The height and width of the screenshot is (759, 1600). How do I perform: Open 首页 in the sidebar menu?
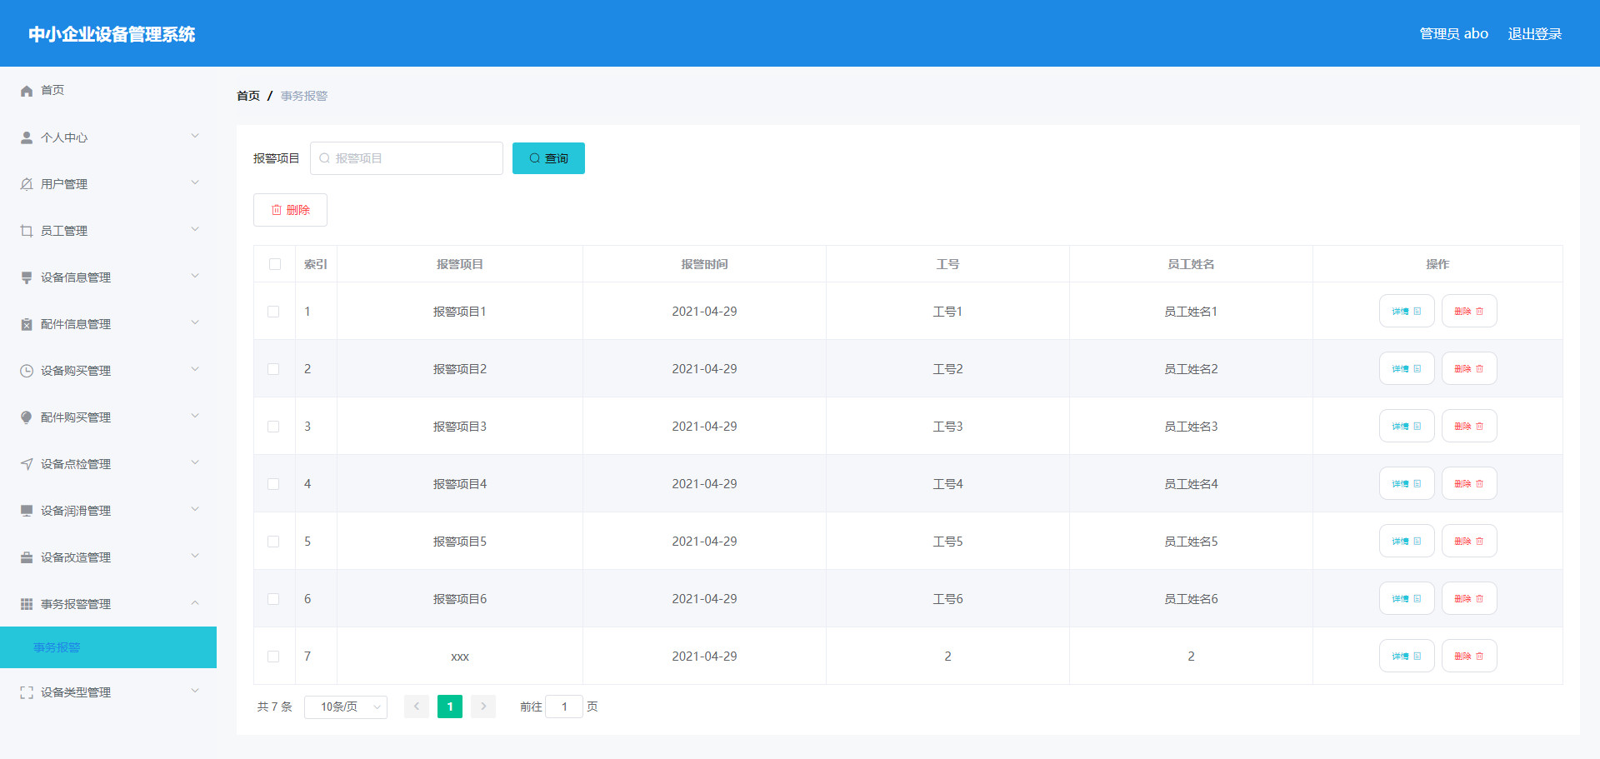(108, 90)
